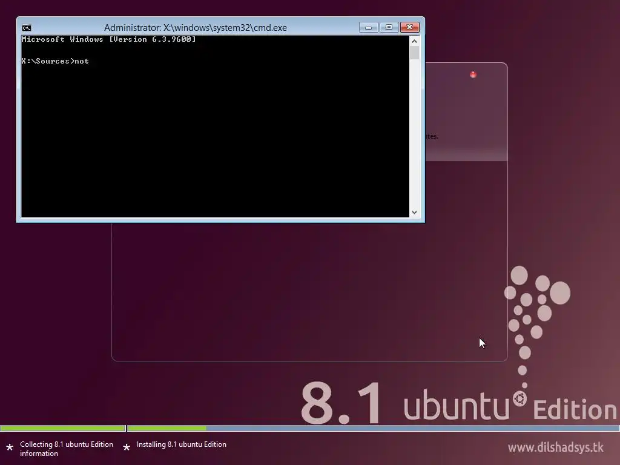This screenshot has width=620, height=465.
Task: Click the cmd scrollbar down arrow
Action: point(414,213)
